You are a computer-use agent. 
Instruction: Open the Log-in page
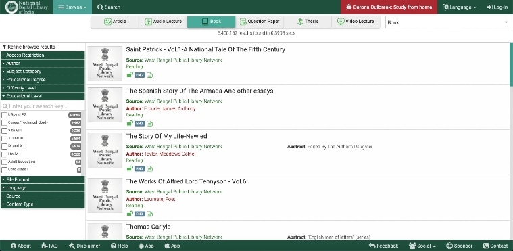tap(497, 7)
